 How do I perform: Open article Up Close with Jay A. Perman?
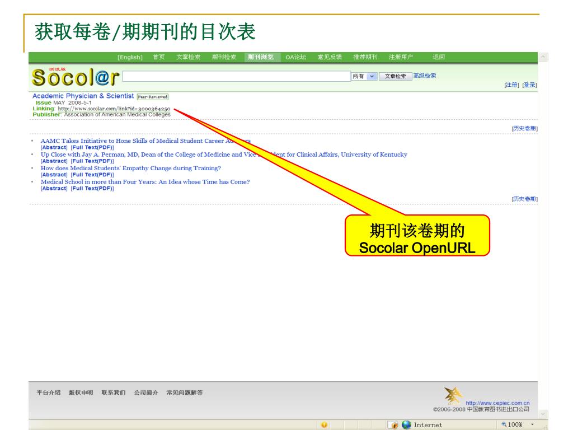point(224,155)
